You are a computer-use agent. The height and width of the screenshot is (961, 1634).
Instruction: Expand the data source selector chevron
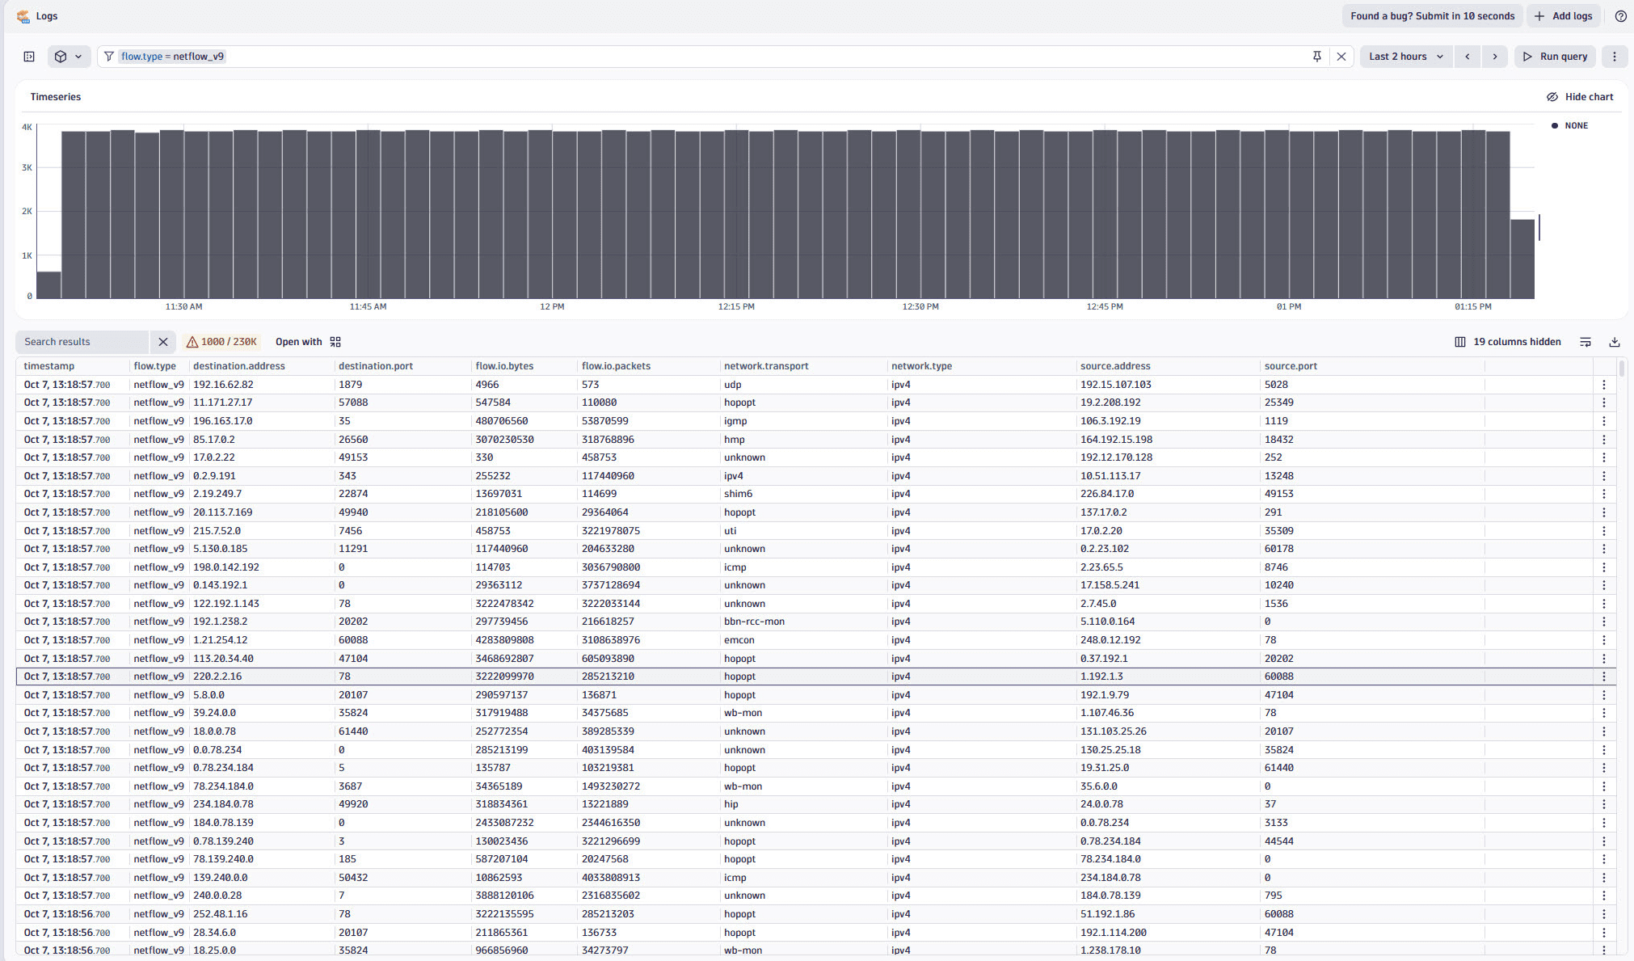79,56
